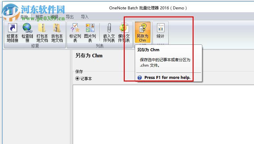Click the 另存为 Chm button
The width and height of the screenshot is (254, 144).
pos(143,33)
